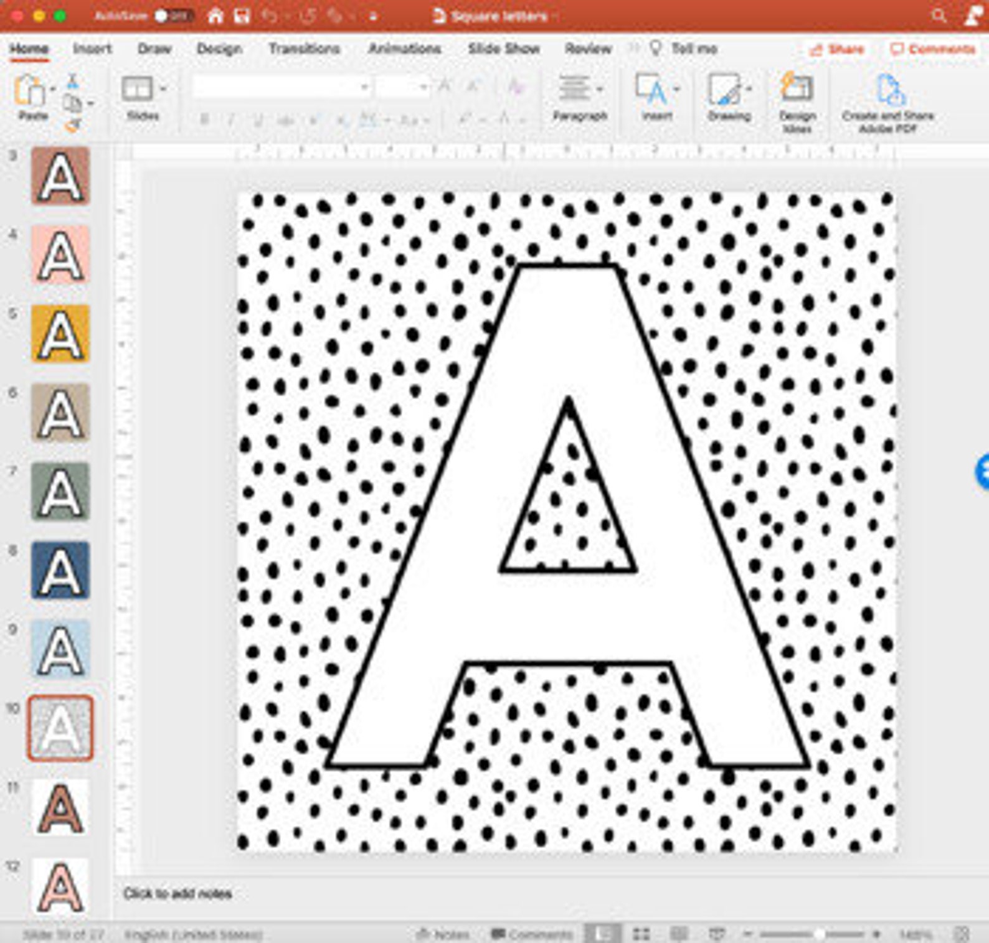Image resolution: width=989 pixels, height=943 pixels.
Task: Click the Tell me lightbulb field
Action: click(x=683, y=49)
